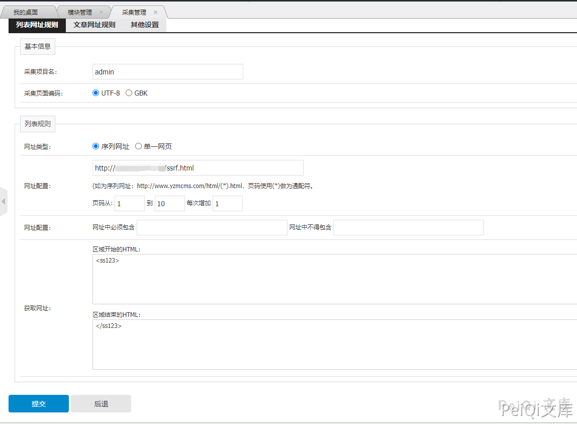Close the 采集管理 tab
The height and width of the screenshot is (424, 577).
pyautogui.click(x=156, y=12)
